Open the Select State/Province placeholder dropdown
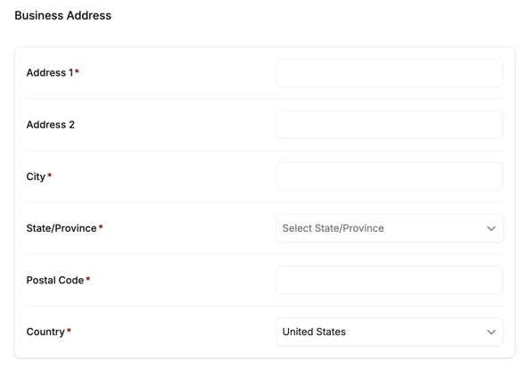Viewport: 527px width, 369px height. pyautogui.click(x=390, y=228)
